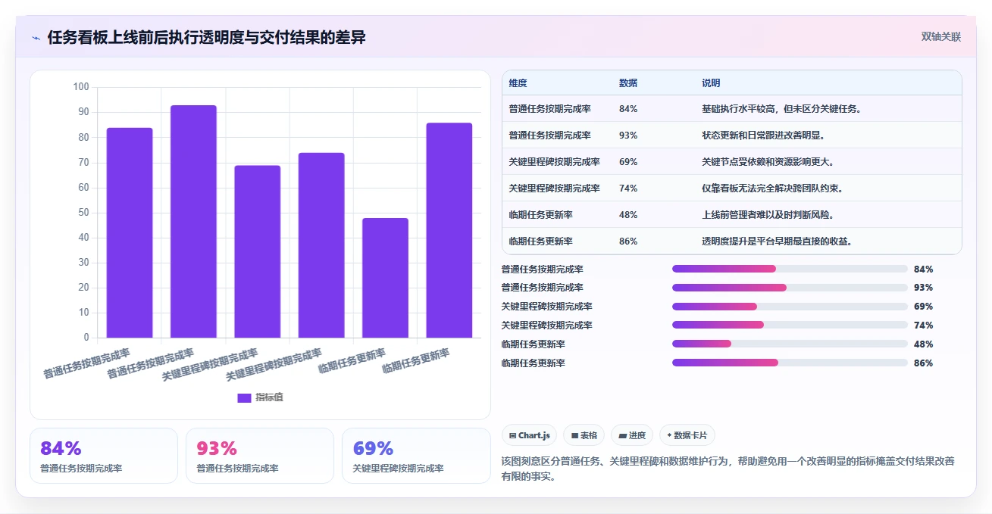Click the note 透明度提升是平台早期最直接的收益。
The width and height of the screenshot is (992, 514).
[778, 241]
